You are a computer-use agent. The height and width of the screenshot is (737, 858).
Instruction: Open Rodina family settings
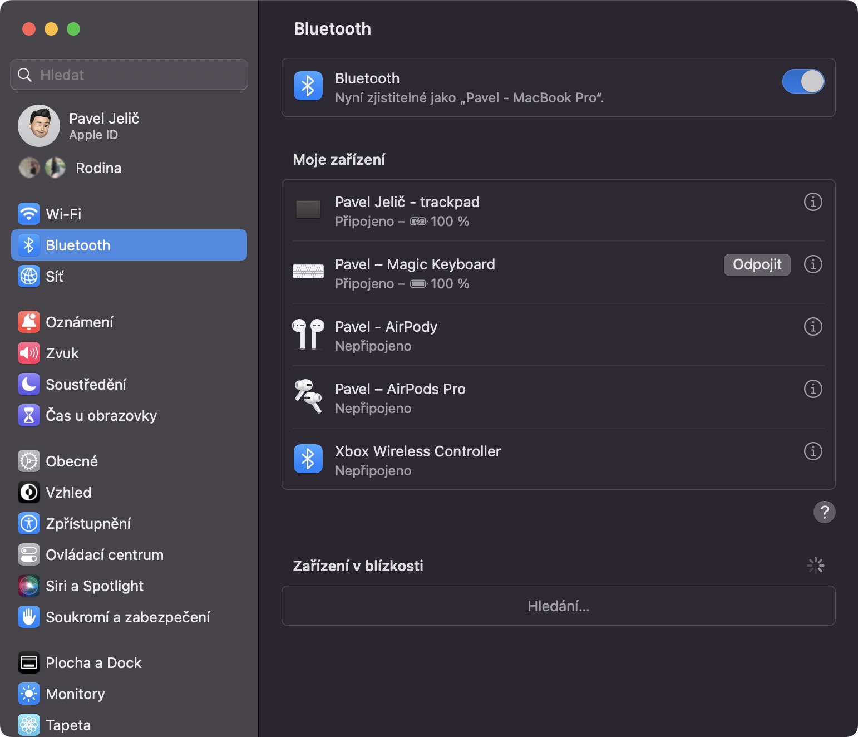98,168
